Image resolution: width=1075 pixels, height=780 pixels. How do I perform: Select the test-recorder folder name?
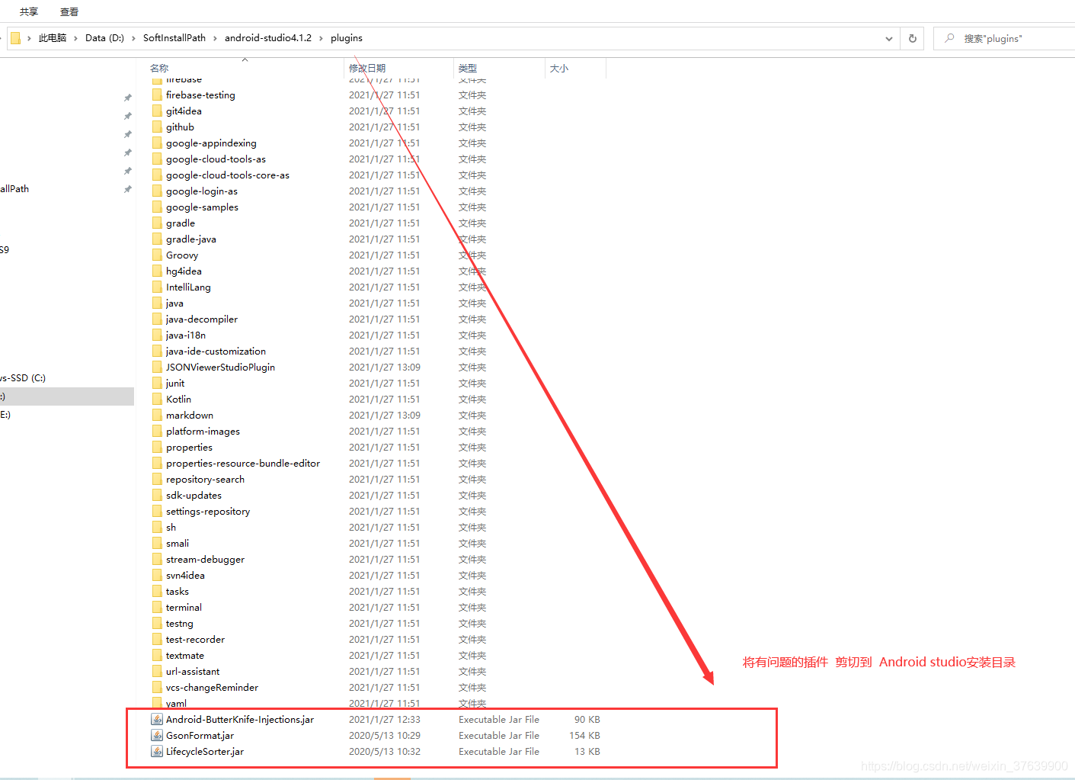click(195, 640)
